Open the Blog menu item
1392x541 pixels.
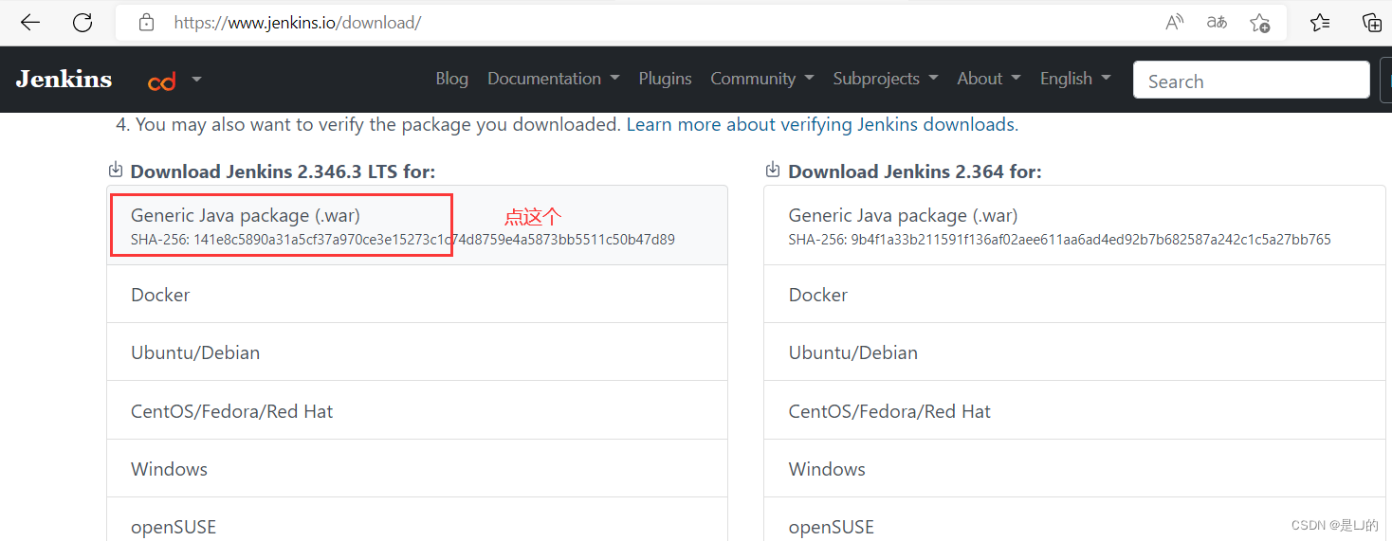452,79
